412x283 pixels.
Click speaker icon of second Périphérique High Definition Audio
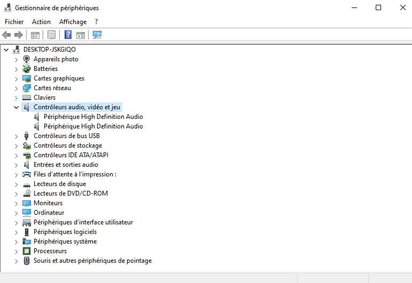pos(36,126)
